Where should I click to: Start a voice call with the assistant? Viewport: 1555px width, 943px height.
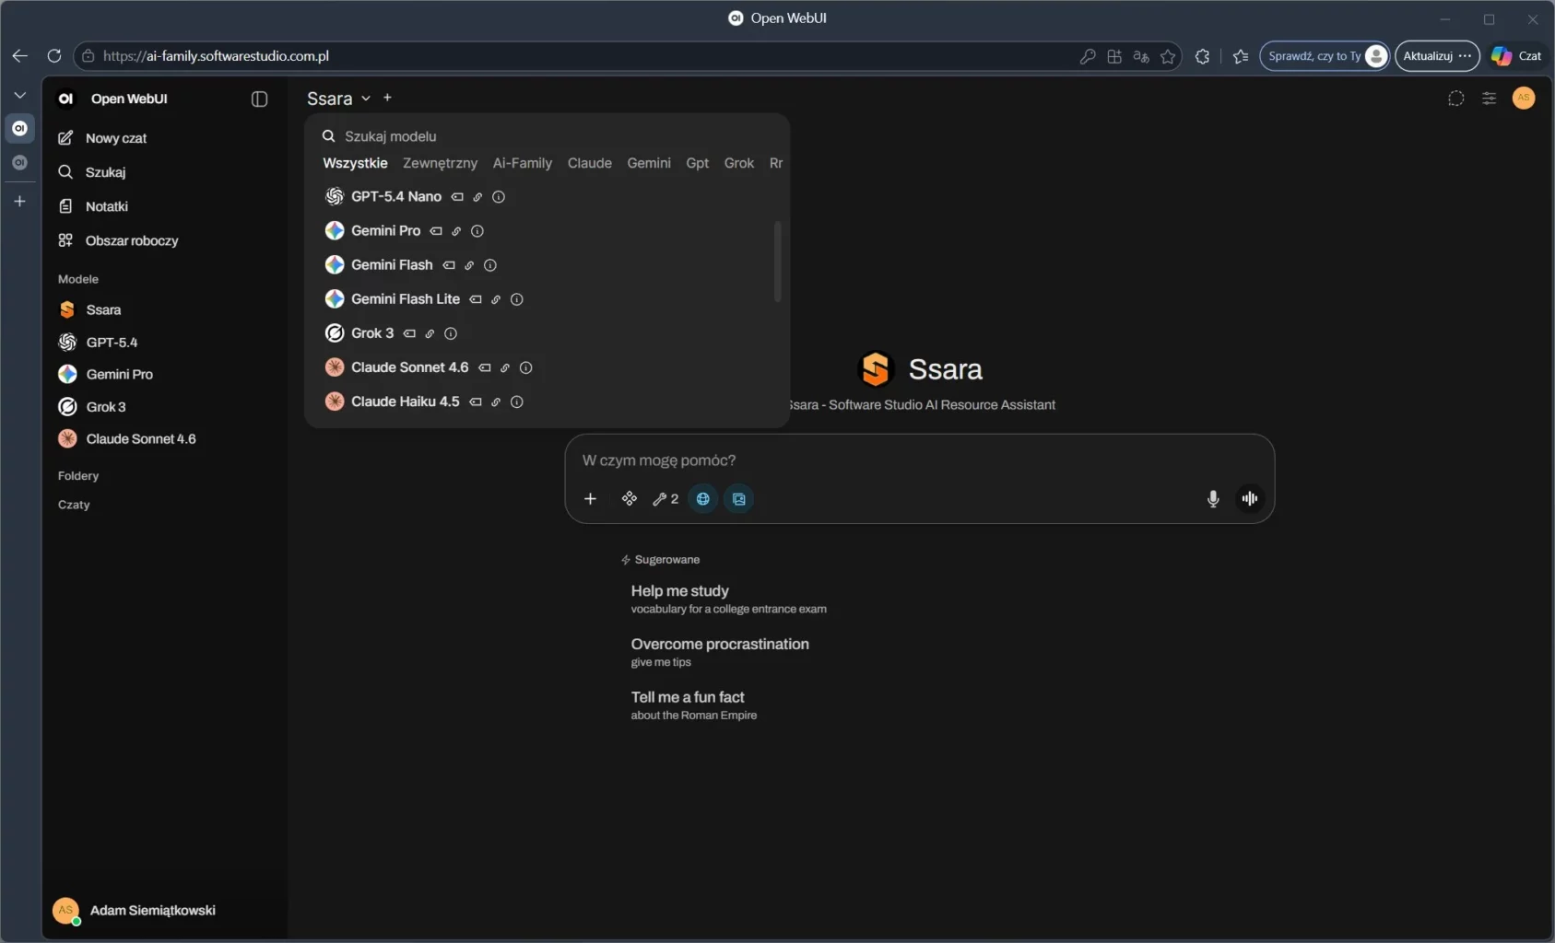point(1250,498)
